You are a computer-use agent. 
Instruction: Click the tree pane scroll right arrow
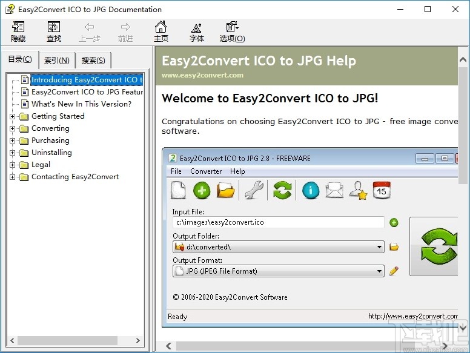138,341
